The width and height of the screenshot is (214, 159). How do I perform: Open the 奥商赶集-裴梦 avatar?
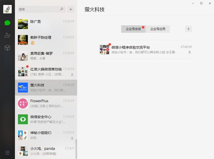[23, 56]
